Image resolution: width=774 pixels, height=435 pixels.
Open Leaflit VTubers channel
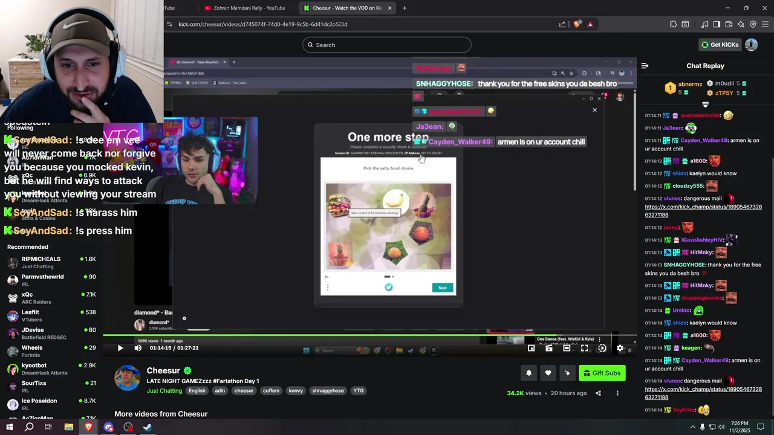pos(51,315)
